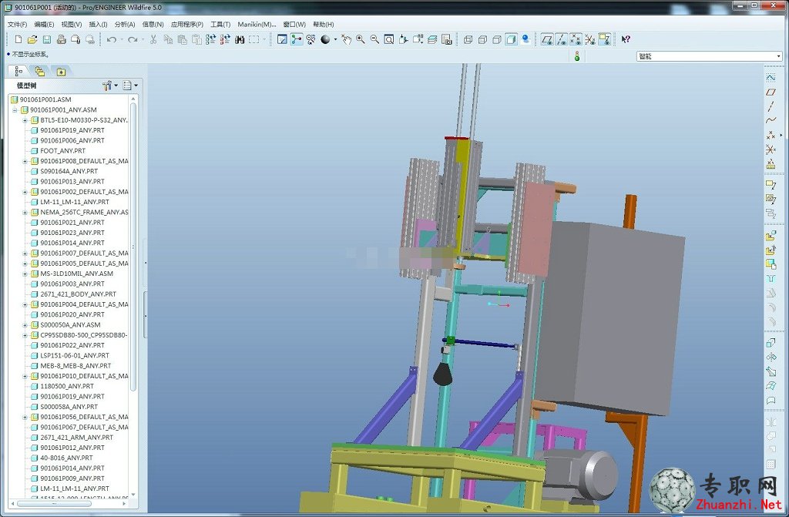Zoom in with the magnifier plus icon
The image size is (789, 517).
[361, 39]
